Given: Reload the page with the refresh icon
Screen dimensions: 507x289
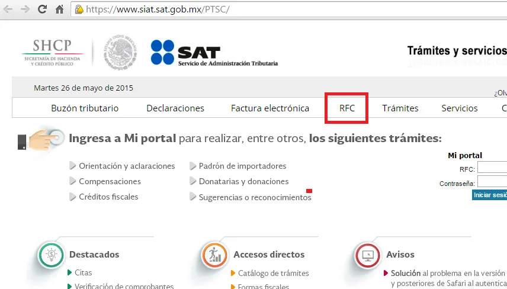Looking at the screenshot, I should [42, 9].
